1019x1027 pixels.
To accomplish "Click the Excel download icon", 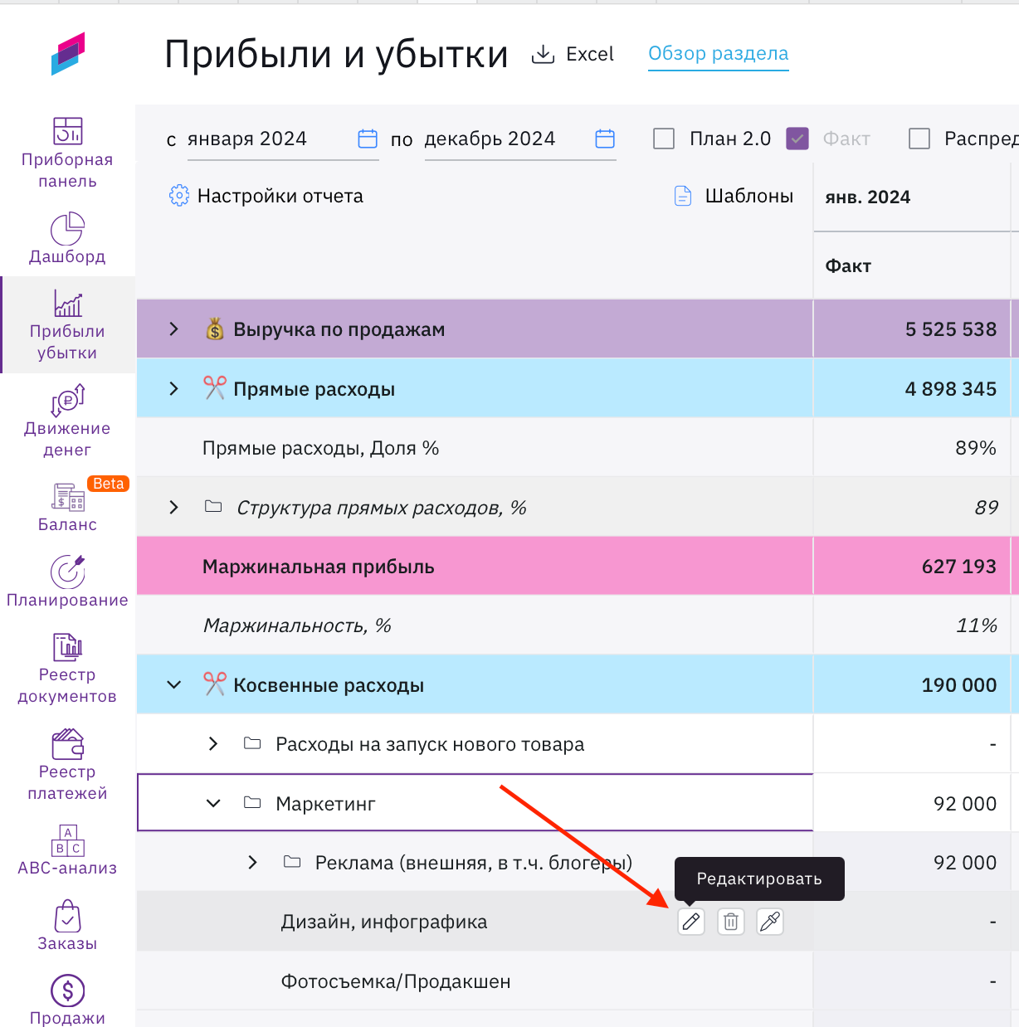I will click(543, 55).
